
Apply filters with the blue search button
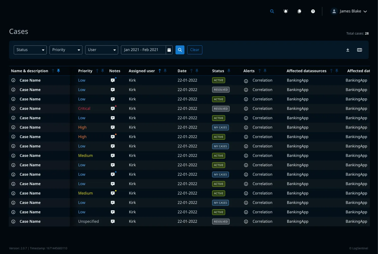[x=180, y=50]
